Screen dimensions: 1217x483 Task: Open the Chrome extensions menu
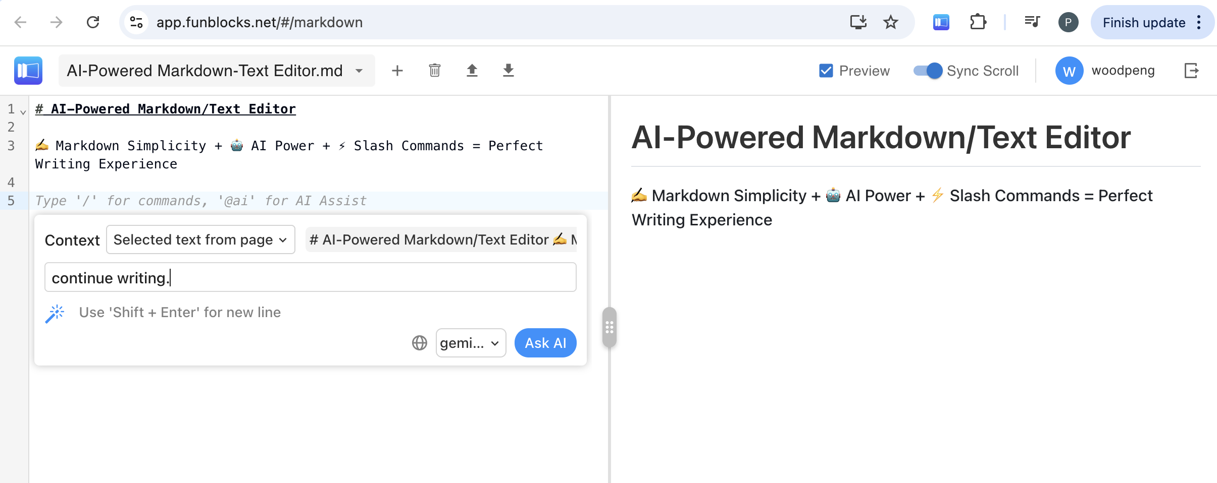point(979,22)
